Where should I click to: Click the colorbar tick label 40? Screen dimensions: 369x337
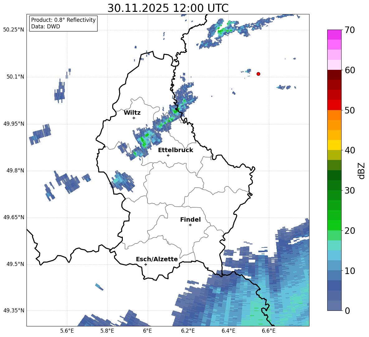click(x=350, y=150)
